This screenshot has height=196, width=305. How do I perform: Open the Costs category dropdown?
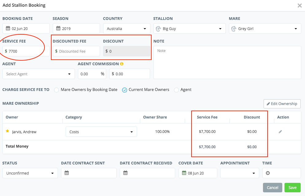click(101, 132)
